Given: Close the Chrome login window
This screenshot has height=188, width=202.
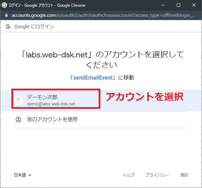Looking at the screenshot, I should (194, 5).
